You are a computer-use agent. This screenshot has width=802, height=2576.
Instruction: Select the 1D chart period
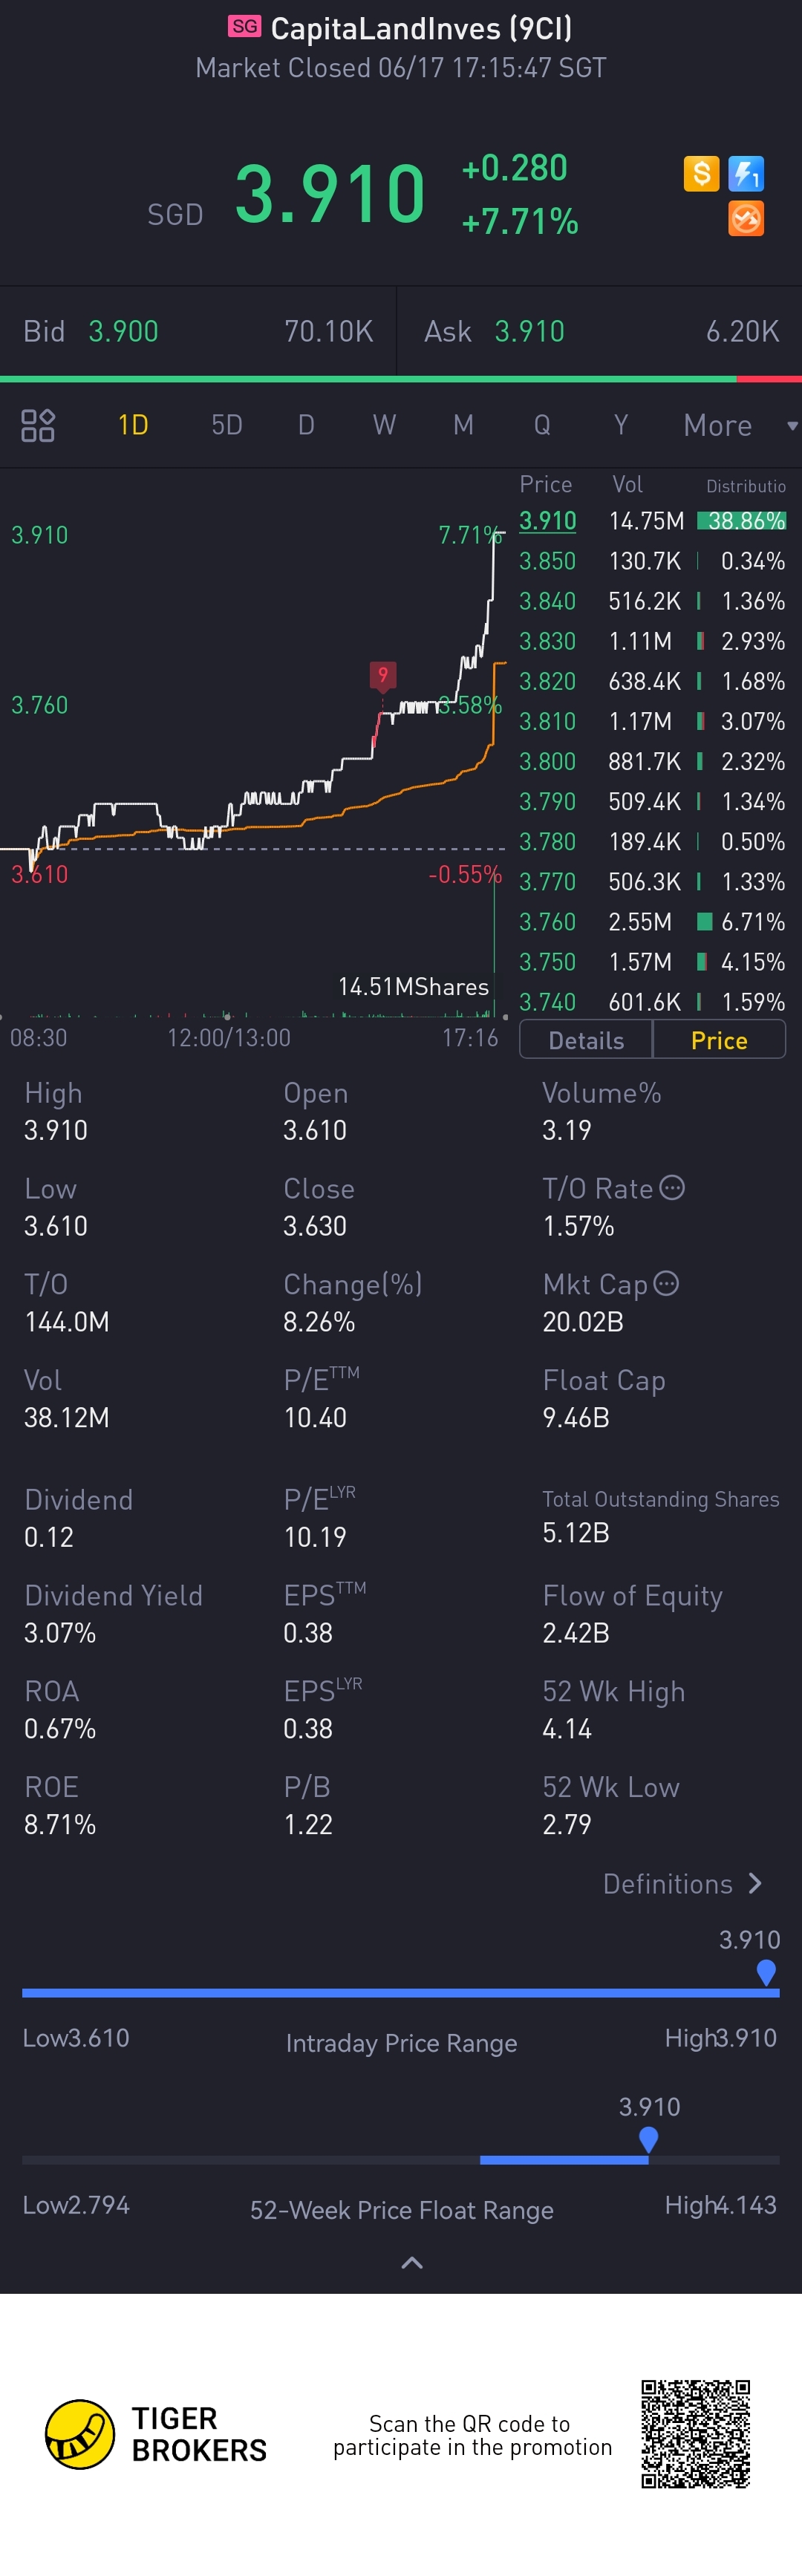coord(133,425)
